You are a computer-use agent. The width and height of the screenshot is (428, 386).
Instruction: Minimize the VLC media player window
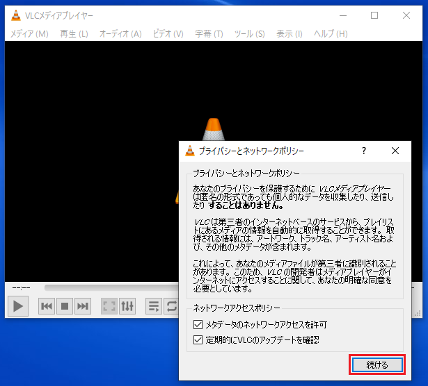[x=343, y=15]
